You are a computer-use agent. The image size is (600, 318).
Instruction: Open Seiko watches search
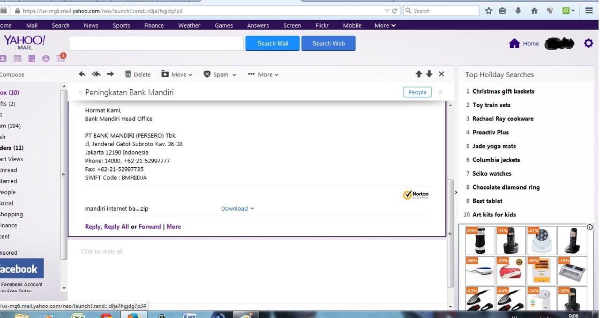click(x=492, y=174)
